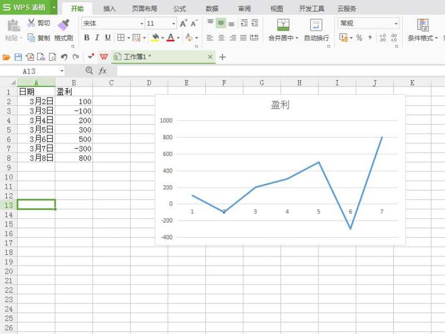This screenshot has width=445, height=334.
Task: Click the save floppy disk icon
Action: (18, 57)
